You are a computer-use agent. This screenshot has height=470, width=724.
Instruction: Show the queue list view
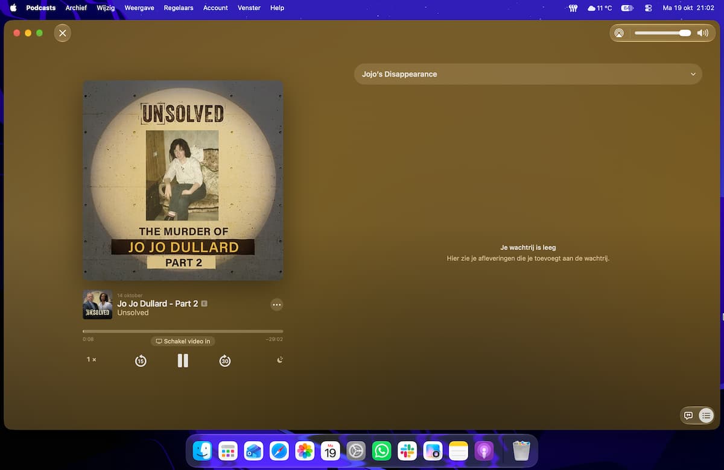[x=706, y=416]
